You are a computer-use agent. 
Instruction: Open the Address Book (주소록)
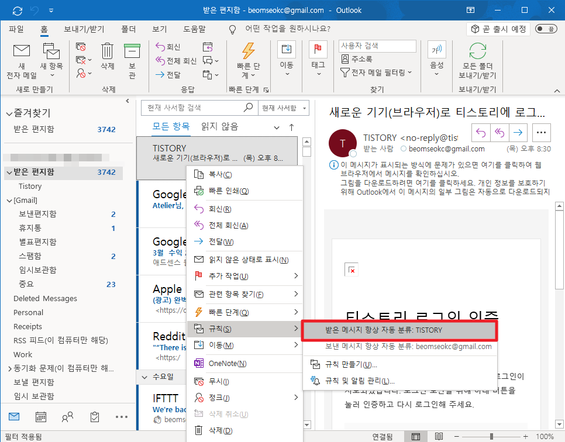coord(356,58)
